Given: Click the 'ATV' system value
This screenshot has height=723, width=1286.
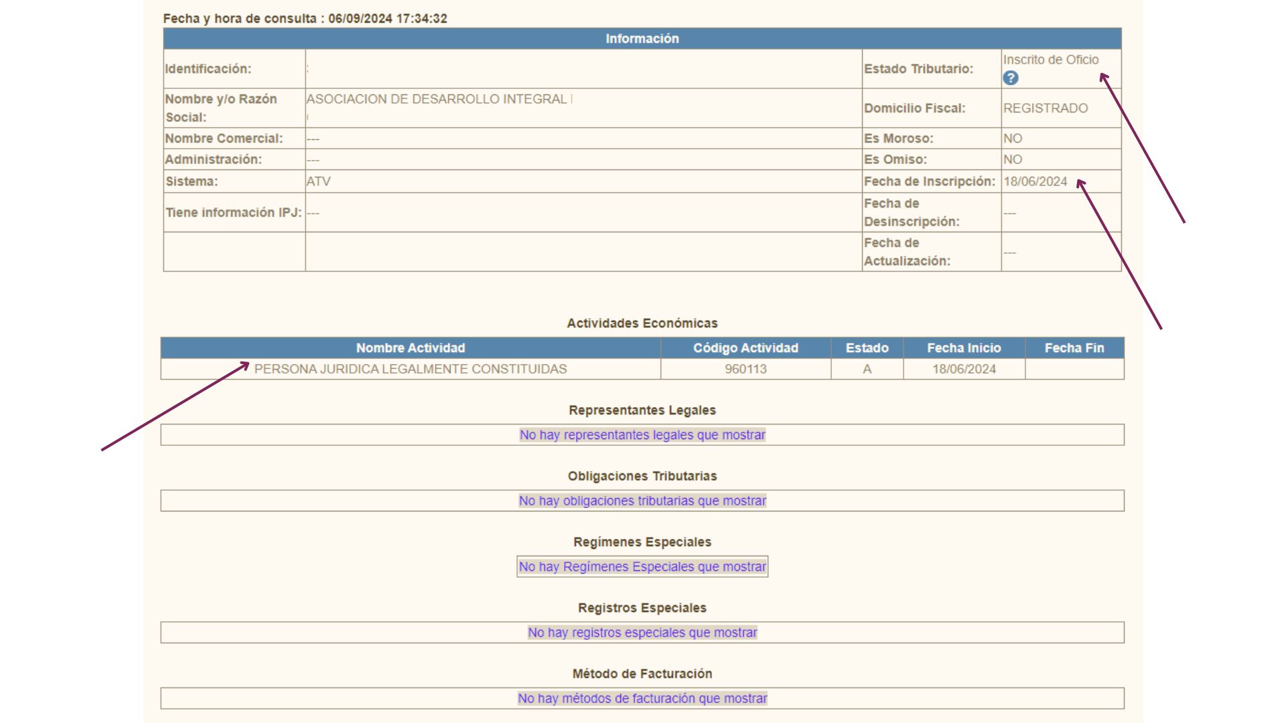Looking at the screenshot, I should 318,181.
